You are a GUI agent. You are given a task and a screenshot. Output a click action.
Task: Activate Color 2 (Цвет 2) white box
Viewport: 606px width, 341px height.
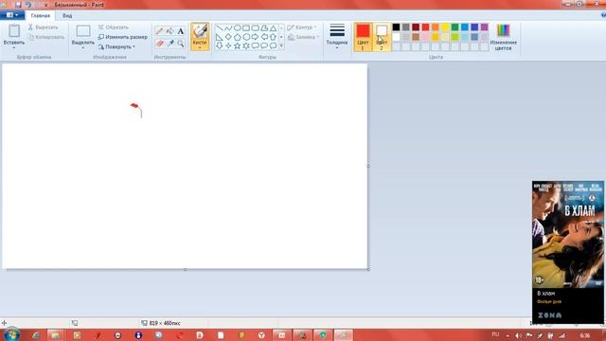(x=382, y=37)
